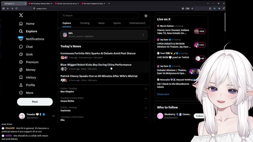Switch to the Sports tab
This screenshot has width=253, height=142.
[x=117, y=23]
